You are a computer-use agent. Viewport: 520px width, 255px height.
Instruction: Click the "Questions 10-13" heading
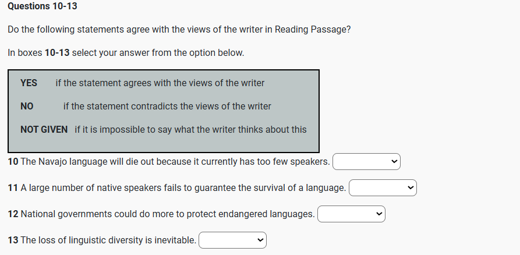(x=43, y=6)
